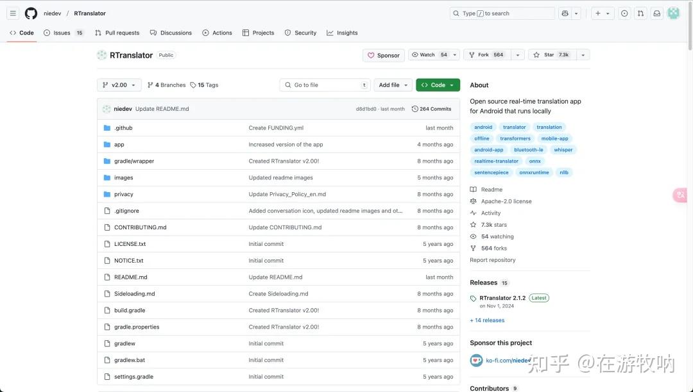Click the page vertical scrollbar

pos(690,26)
